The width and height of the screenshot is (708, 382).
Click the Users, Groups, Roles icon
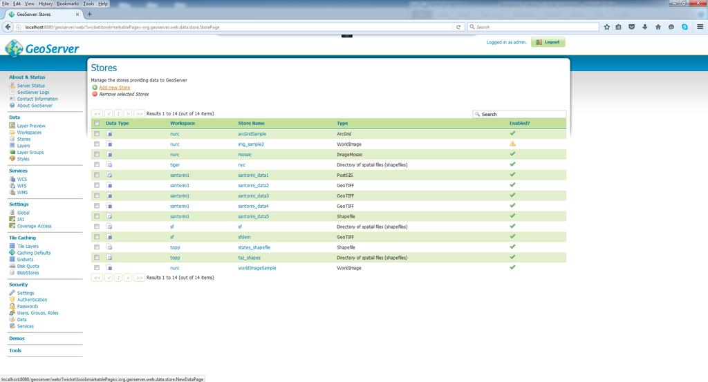tap(12, 312)
